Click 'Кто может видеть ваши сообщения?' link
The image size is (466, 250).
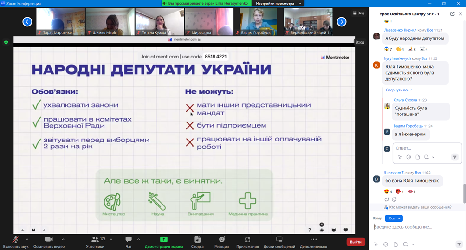[x=420, y=207]
